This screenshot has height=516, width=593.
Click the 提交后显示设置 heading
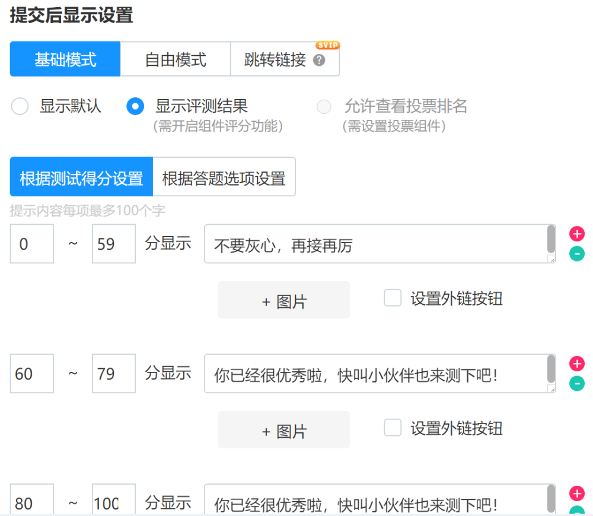tap(71, 15)
